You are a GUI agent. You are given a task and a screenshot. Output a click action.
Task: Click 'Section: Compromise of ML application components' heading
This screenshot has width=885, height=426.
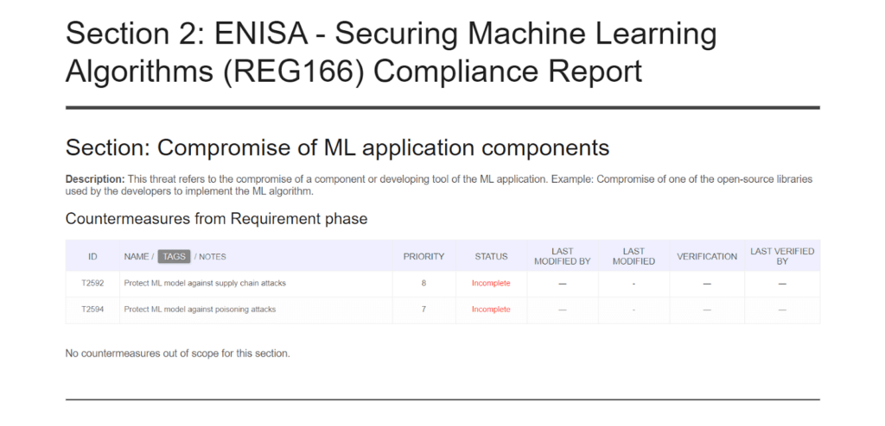coord(338,148)
